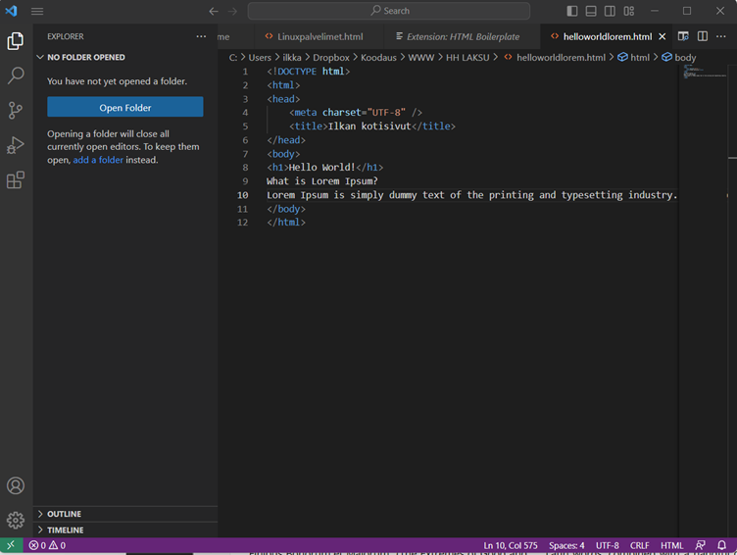This screenshot has height=555, width=737.
Task: Open the Search view in activity bar
Action: pyautogui.click(x=16, y=76)
